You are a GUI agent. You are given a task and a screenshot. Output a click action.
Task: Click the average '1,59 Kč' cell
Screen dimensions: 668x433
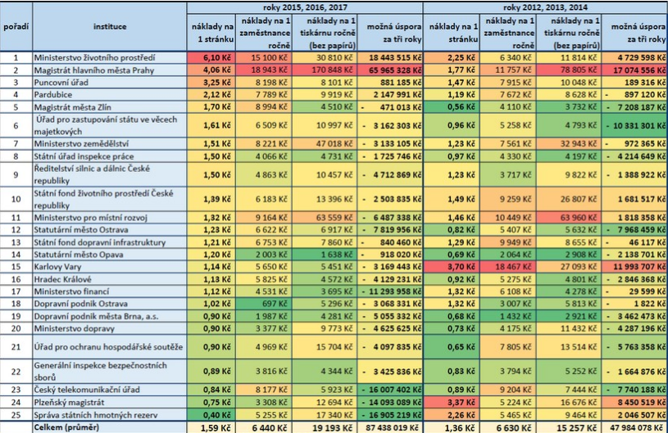click(211, 427)
